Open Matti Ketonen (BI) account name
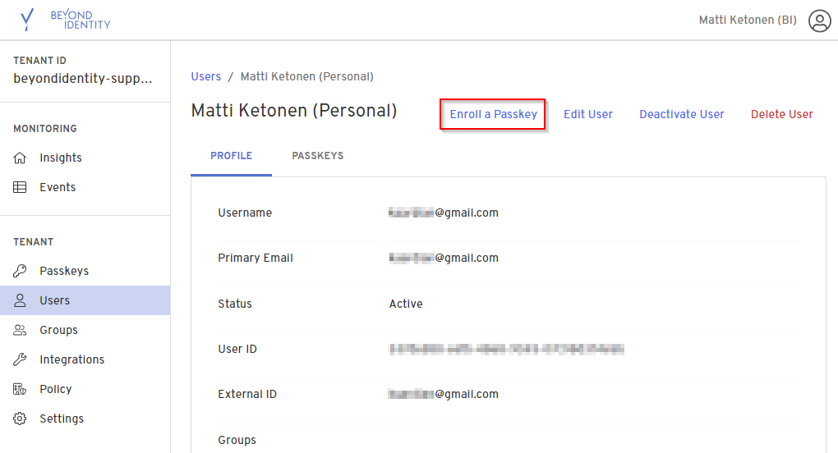 pyautogui.click(x=748, y=21)
